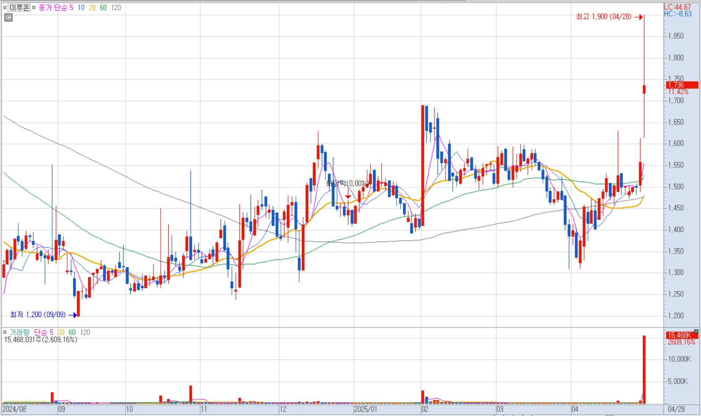Toggle the square marker before 이루온
Screen dimensions: 701x416
click(5, 8)
